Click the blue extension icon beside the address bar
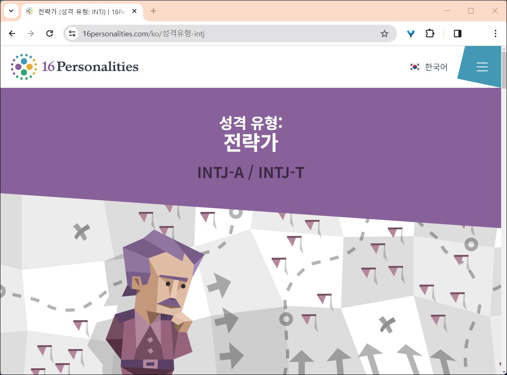The width and height of the screenshot is (507, 375). (x=411, y=33)
